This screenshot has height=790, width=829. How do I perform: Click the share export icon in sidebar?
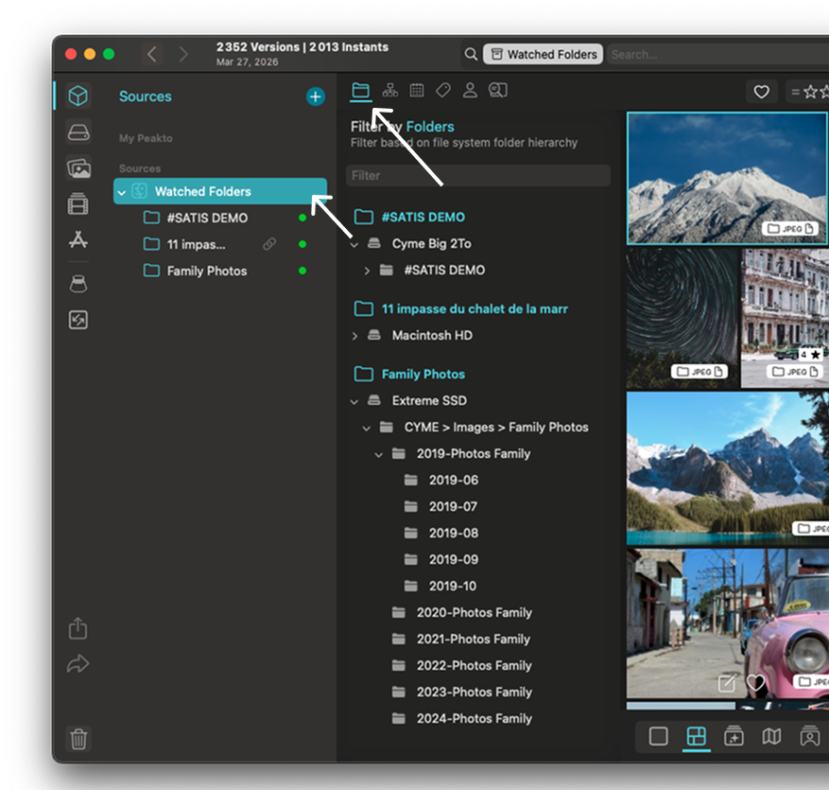pyautogui.click(x=78, y=628)
